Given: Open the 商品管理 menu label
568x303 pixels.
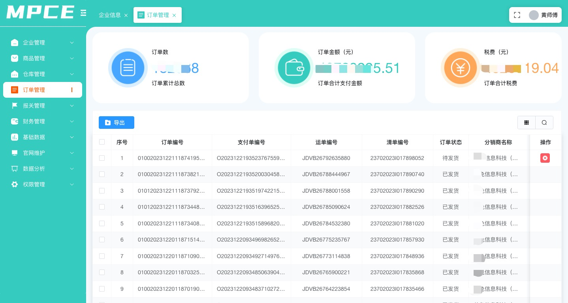Looking at the screenshot, I should pos(34,58).
